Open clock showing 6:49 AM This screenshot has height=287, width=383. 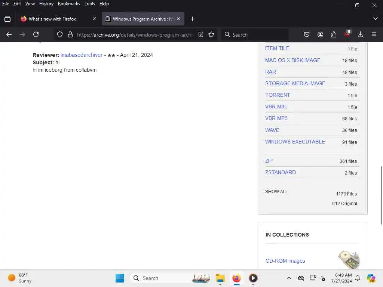[x=341, y=278]
